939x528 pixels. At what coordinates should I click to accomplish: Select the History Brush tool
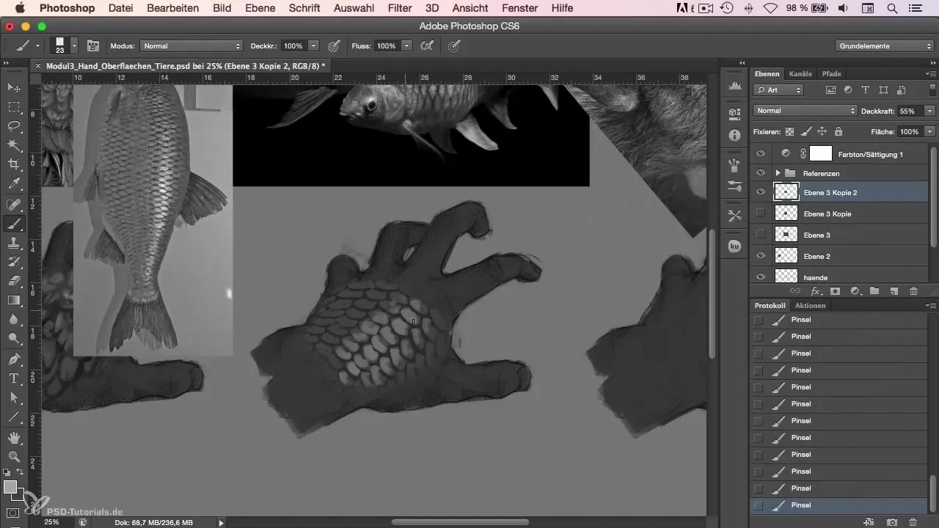[14, 262]
